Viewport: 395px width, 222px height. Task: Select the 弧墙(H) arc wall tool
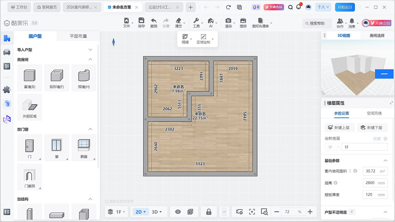(x=84, y=78)
